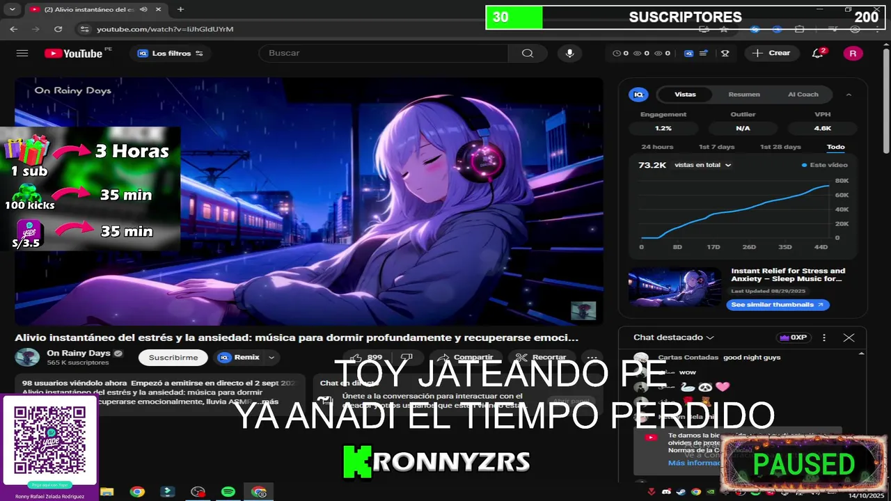Click the Suscribirme button
The width and height of the screenshot is (891, 501).
173,358
